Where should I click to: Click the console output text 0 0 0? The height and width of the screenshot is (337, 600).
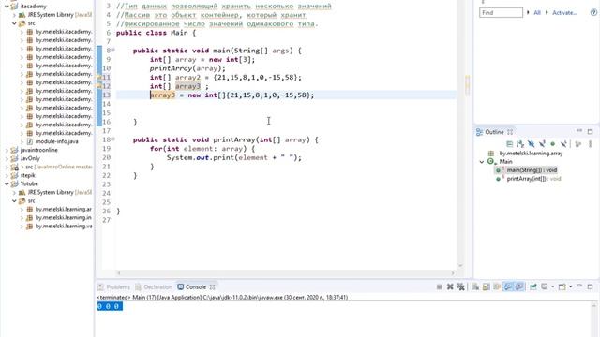[x=110, y=306]
